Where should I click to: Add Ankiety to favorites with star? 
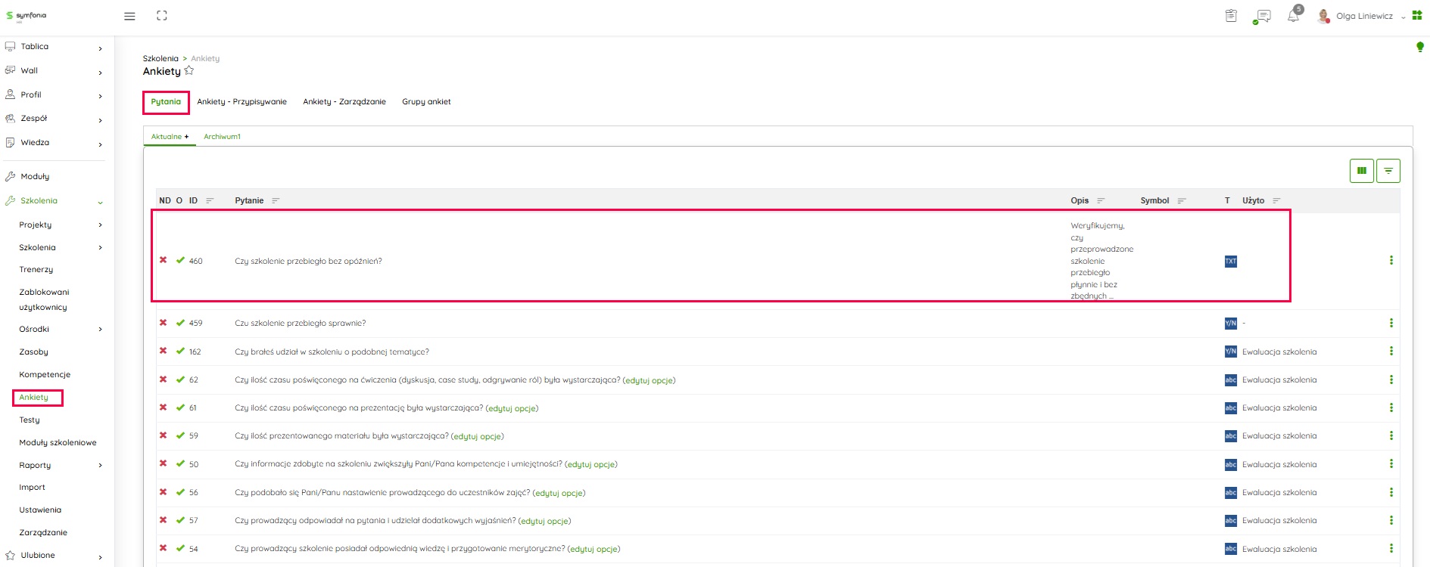coord(189,71)
